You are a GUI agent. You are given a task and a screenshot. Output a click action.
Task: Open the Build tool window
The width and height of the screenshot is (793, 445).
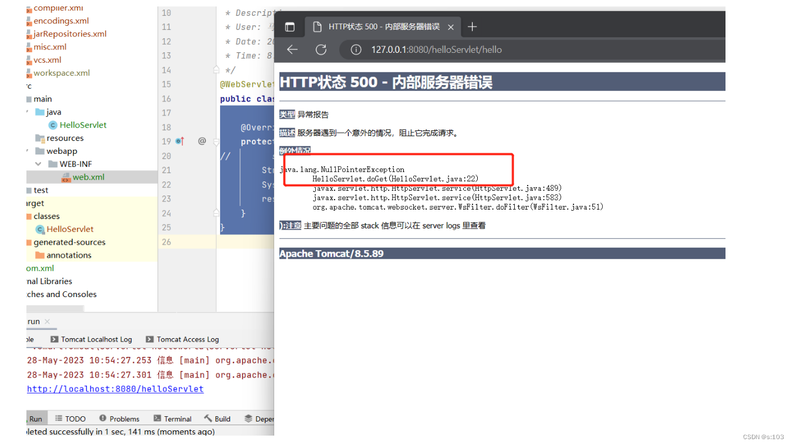click(217, 419)
